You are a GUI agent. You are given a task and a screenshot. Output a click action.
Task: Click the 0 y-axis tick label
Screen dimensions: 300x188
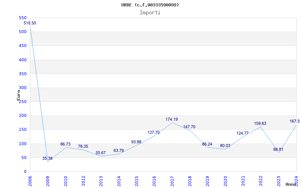pos(25,172)
